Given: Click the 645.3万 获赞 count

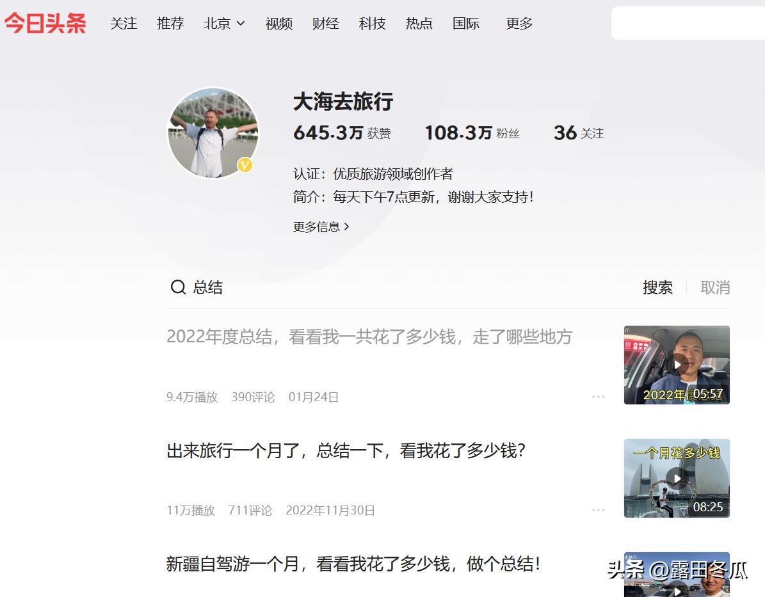Looking at the screenshot, I should pyautogui.click(x=342, y=132).
